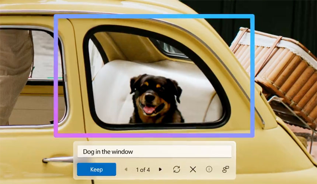Click the '1 of 4' variation counter
The width and height of the screenshot is (317, 184).
tap(143, 170)
